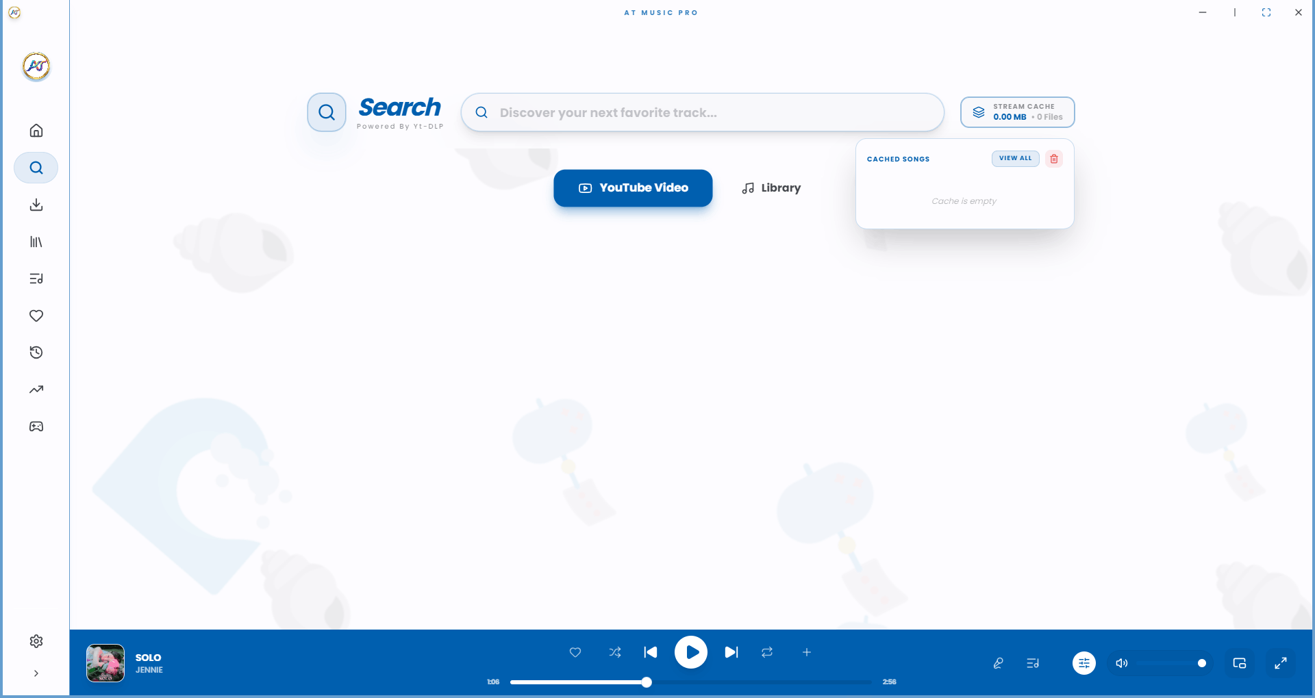
Task: Toggle repeat mode
Action: tap(766, 652)
